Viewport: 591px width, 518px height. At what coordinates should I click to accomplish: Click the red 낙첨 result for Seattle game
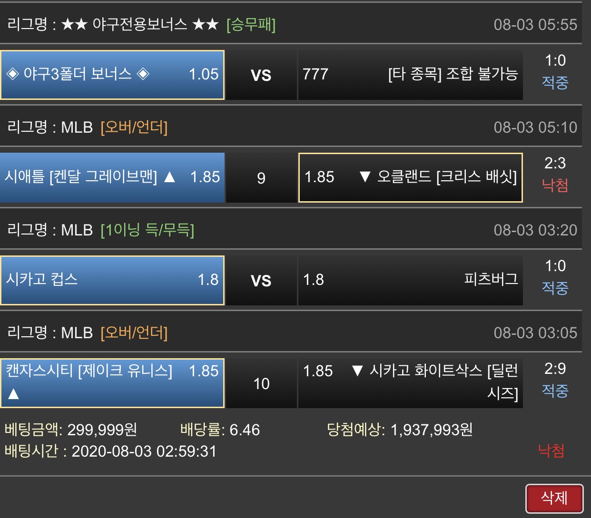[555, 185]
